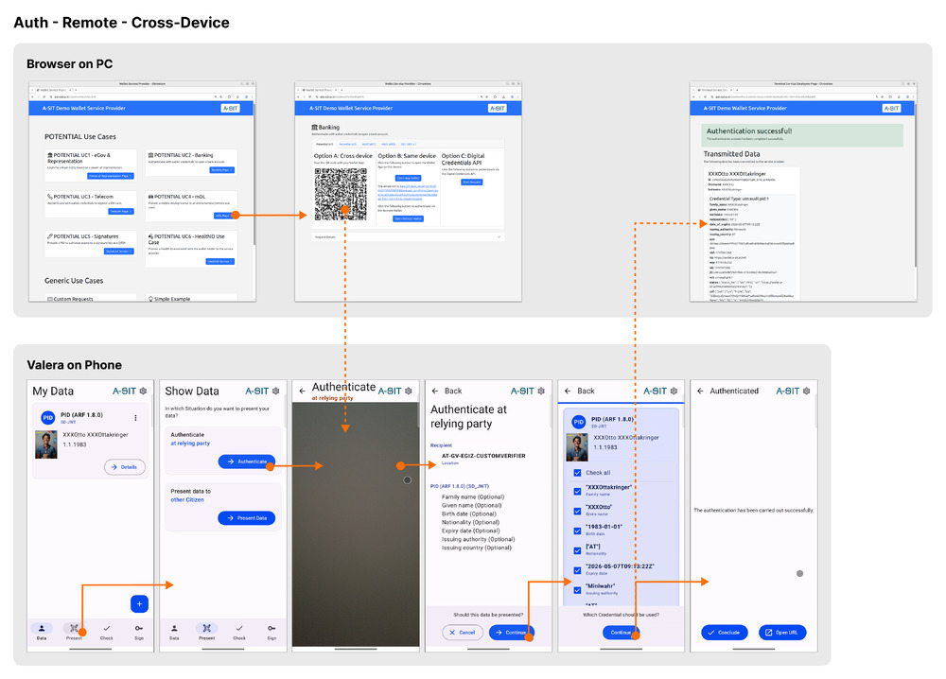Click the Open URL button
The image size is (946, 679).
tap(782, 632)
